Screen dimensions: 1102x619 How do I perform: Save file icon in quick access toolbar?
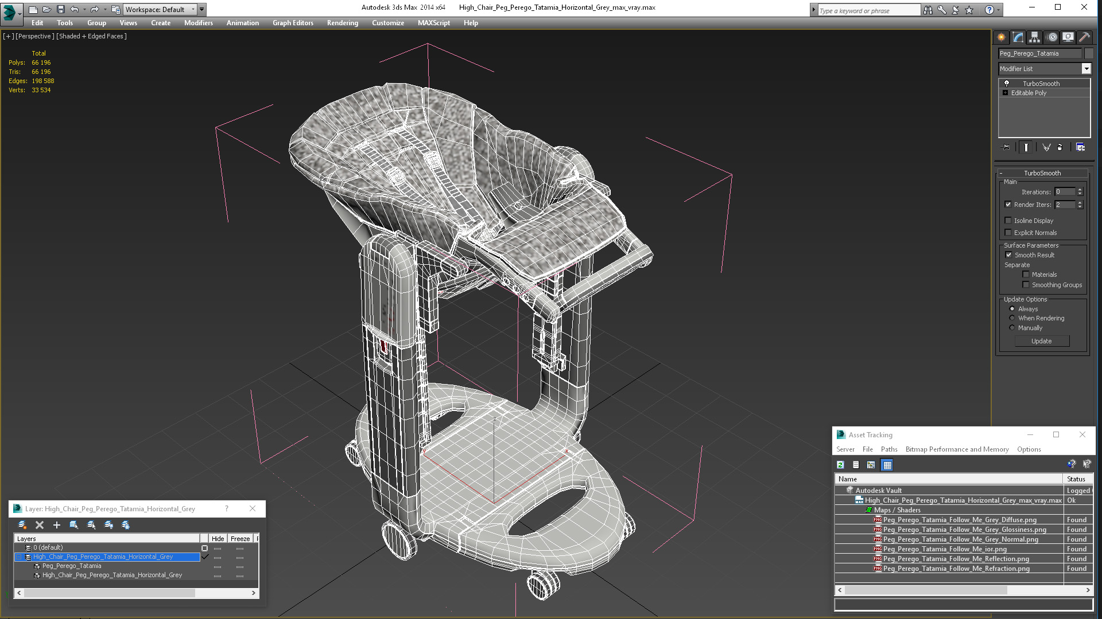pyautogui.click(x=61, y=10)
